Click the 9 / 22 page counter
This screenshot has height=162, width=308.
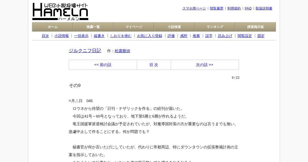(x=236, y=78)
